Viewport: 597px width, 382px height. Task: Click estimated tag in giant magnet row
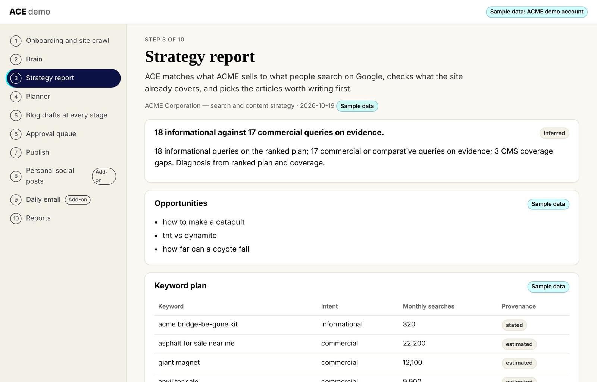point(519,363)
